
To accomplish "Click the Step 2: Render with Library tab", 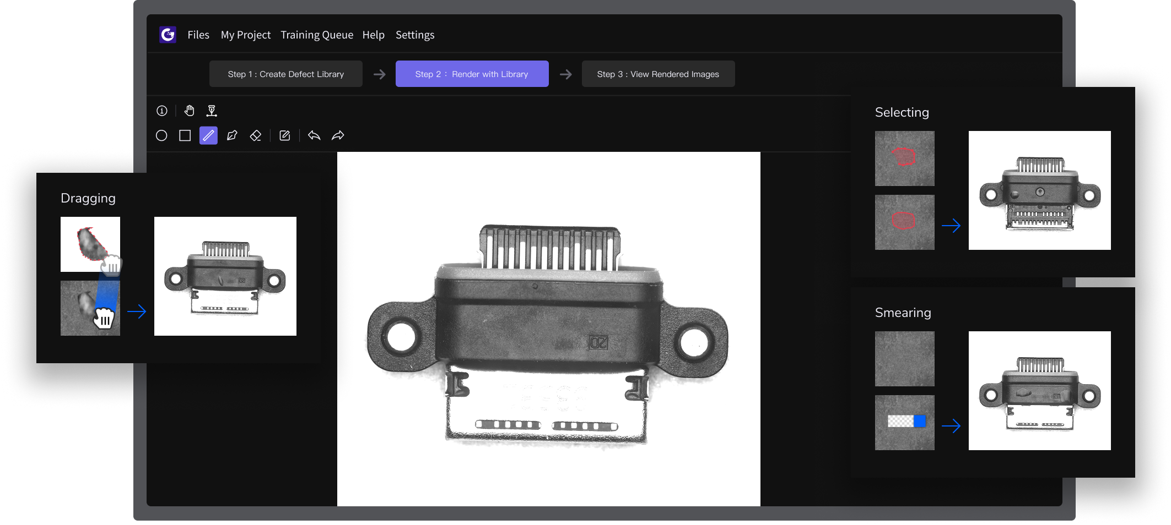I will (x=472, y=74).
